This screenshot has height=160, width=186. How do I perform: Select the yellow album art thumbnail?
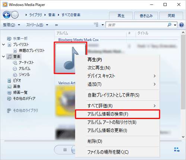(x=65, y=101)
